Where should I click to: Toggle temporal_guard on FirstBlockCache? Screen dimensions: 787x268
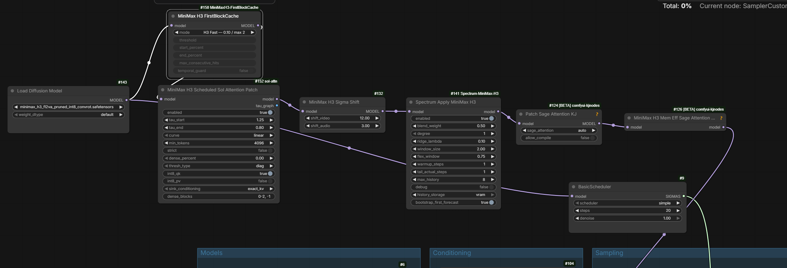tap(215, 71)
